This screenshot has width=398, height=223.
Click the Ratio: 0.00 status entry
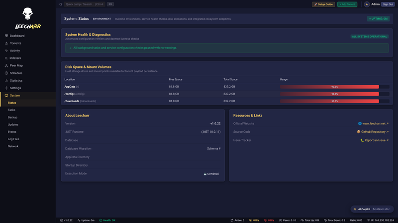(x=356, y=220)
